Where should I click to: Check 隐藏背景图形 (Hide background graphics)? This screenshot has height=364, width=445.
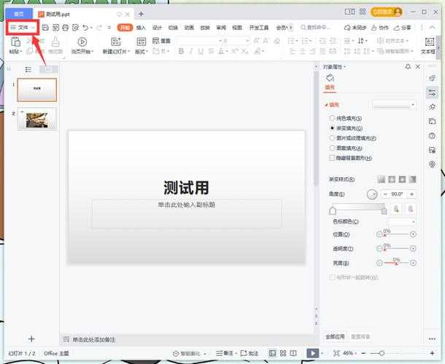point(331,158)
